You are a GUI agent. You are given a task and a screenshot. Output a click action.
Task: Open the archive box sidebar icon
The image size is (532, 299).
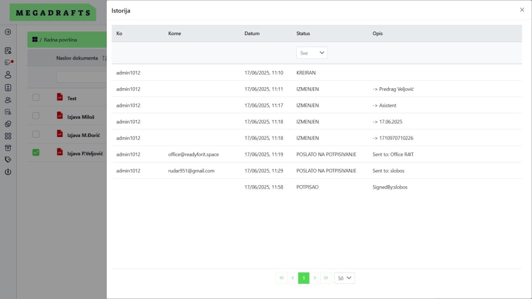tap(8, 148)
